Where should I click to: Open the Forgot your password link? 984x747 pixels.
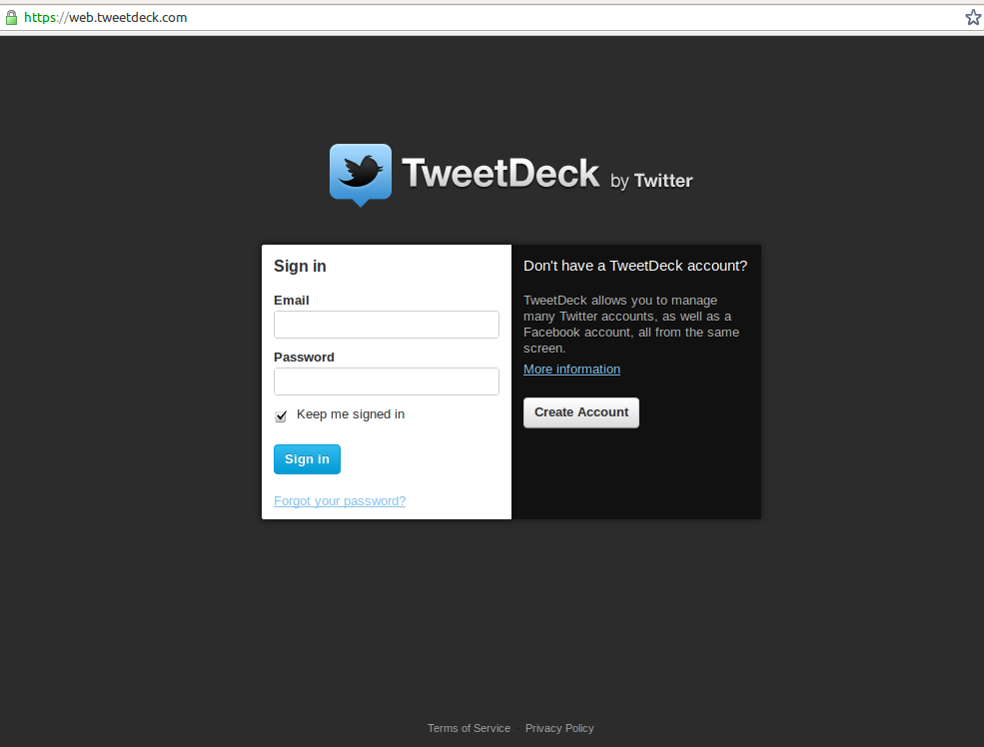(x=340, y=501)
